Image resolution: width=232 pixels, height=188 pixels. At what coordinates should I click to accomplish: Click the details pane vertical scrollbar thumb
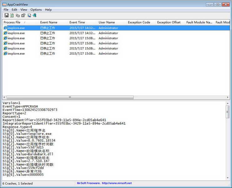[228, 112]
